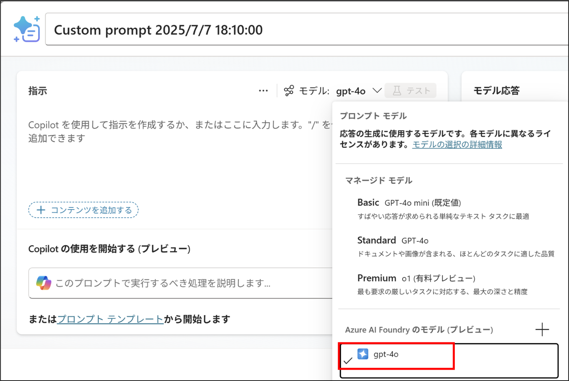Click the マネージド モデル group label

click(x=379, y=180)
